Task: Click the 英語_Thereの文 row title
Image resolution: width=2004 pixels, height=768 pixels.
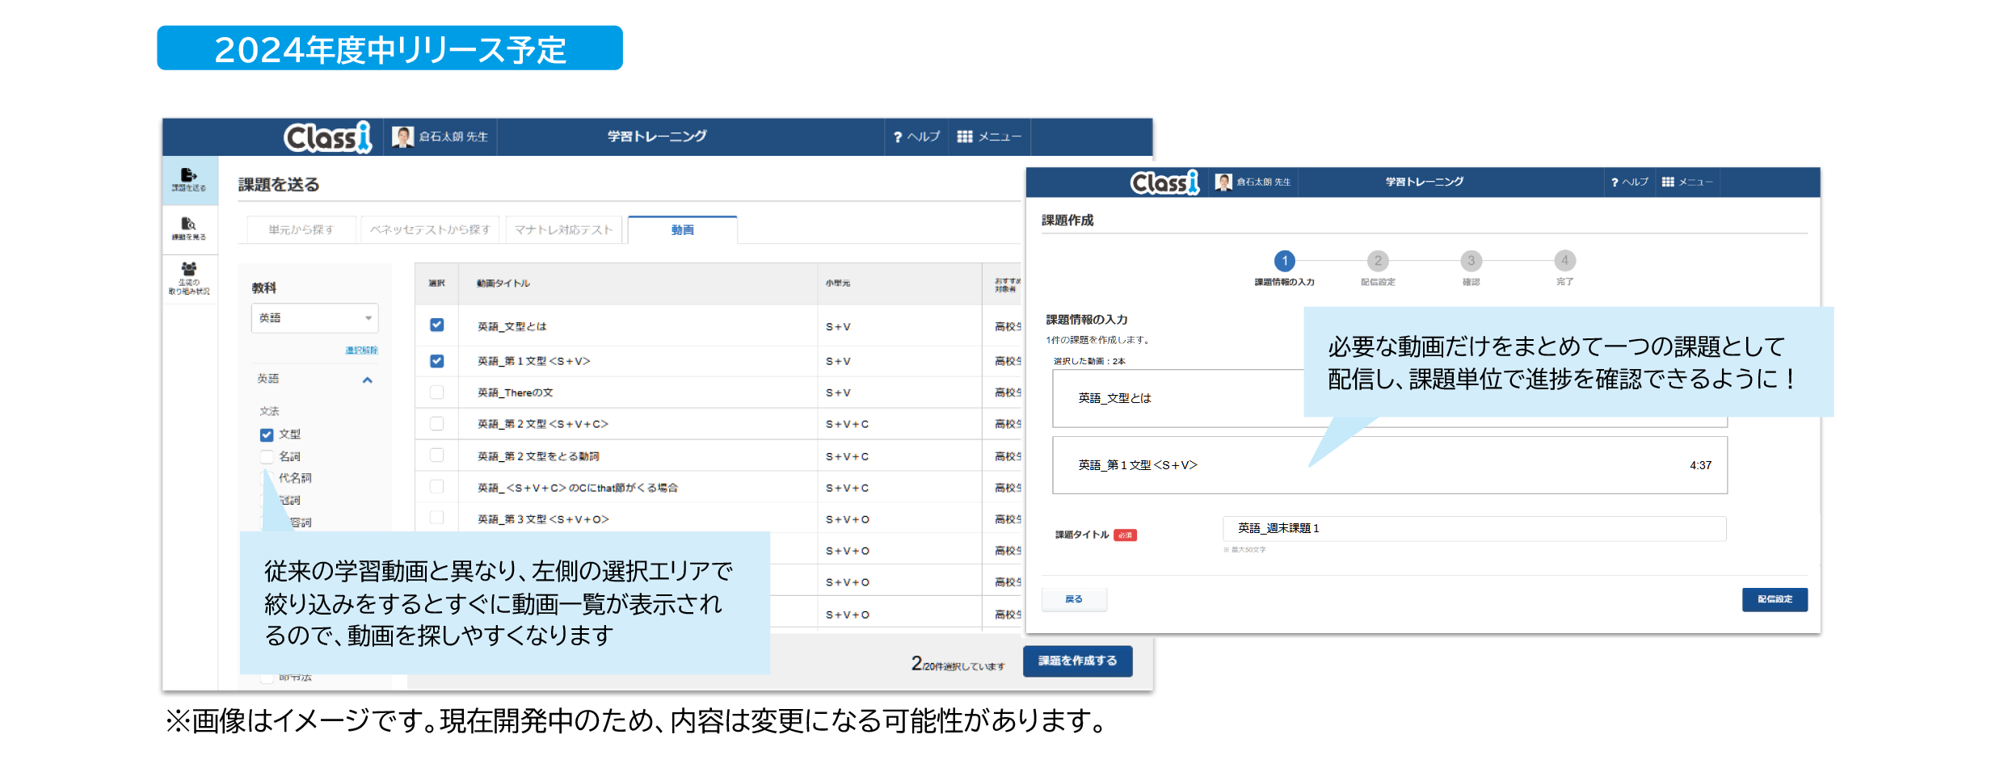Action: point(516,392)
